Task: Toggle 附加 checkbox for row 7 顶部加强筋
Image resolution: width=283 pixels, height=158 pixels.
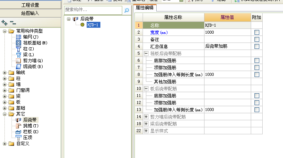Action: [x=257, y=67]
